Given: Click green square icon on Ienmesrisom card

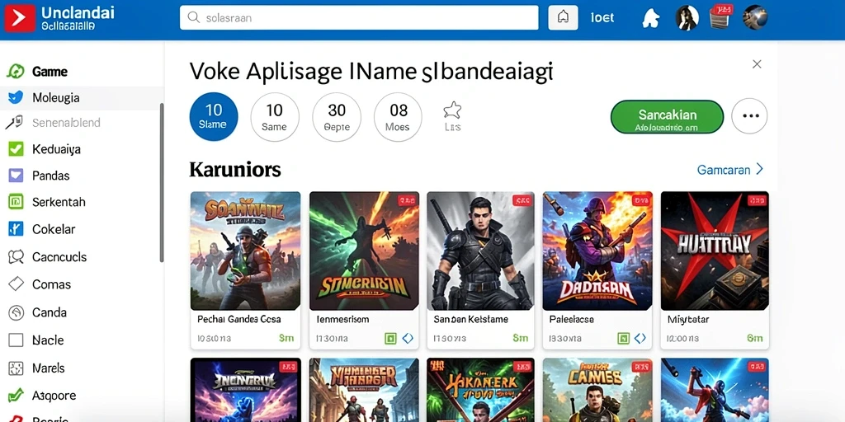Looking at the screenshot, I should pos(390,338).
